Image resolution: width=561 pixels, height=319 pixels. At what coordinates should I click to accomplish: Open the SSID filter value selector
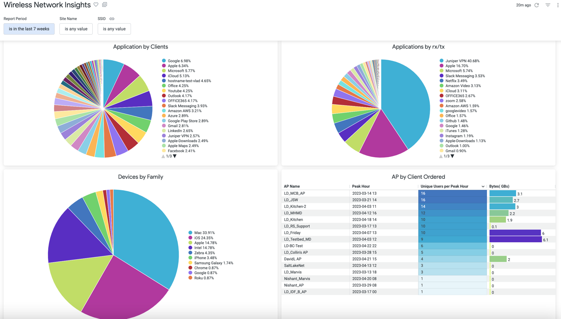114,29
